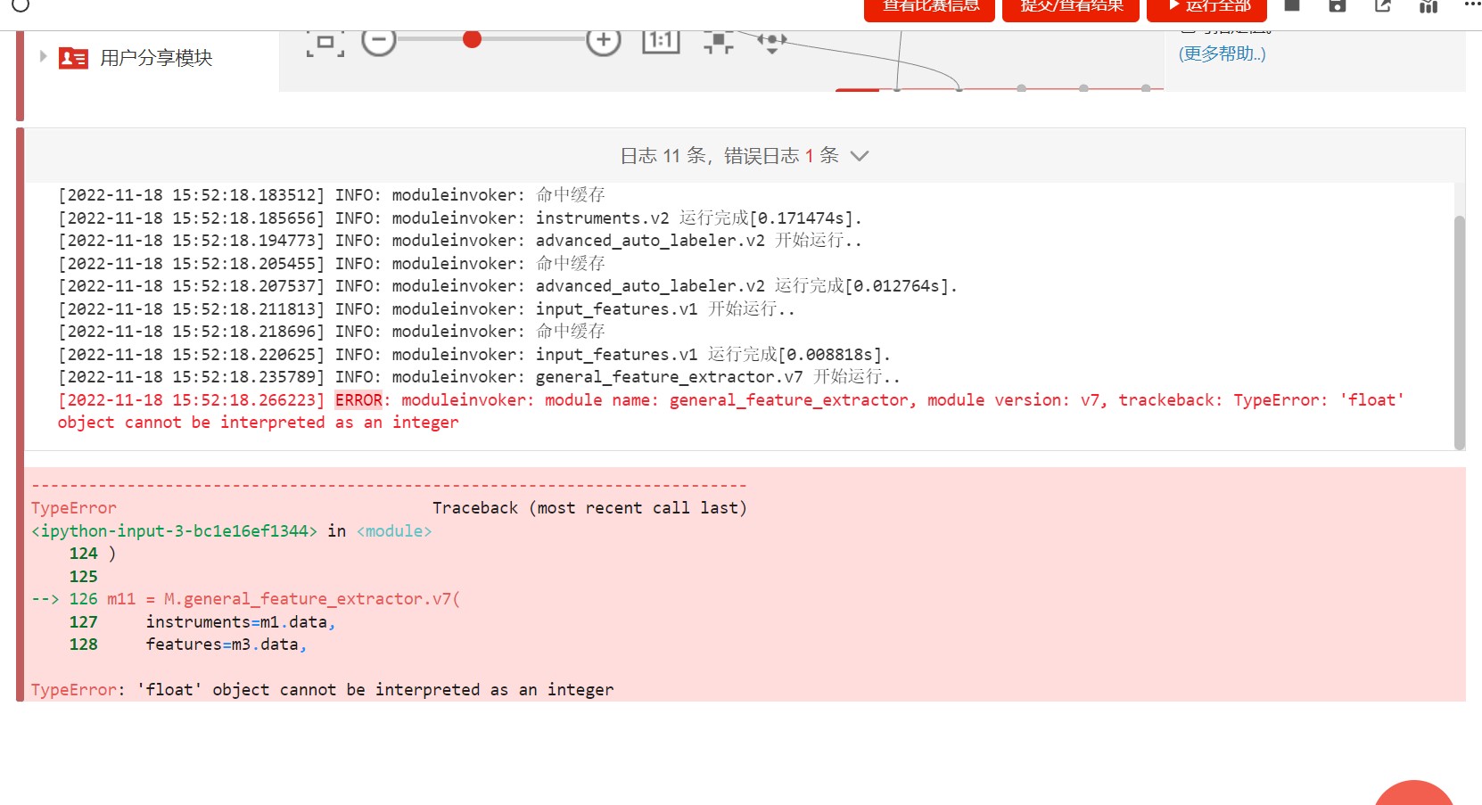Click the auto-arrange modules icon

718,41
